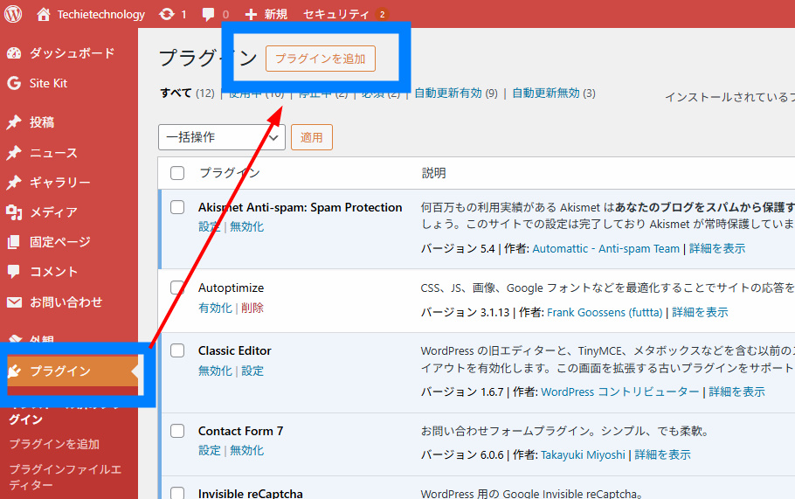This screenshot has height=499, width=795.
Task: Check the Akismet Anti-spam plugin checkbox
Action: [x=177, y=207]
